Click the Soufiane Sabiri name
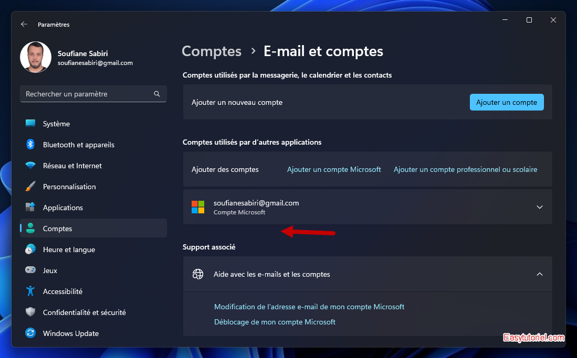 click(83, 53)
